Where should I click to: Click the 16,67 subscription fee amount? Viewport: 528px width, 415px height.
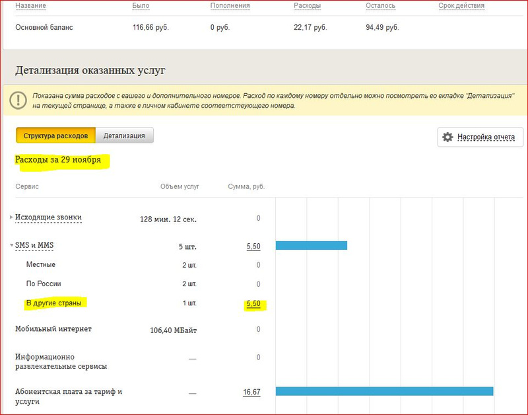pos(251,392)
